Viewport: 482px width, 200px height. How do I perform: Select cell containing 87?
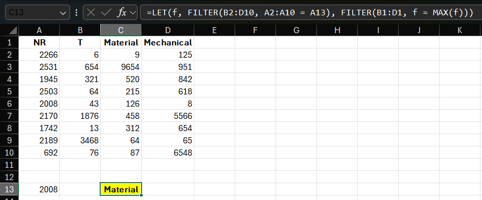(x=121, y=153)
